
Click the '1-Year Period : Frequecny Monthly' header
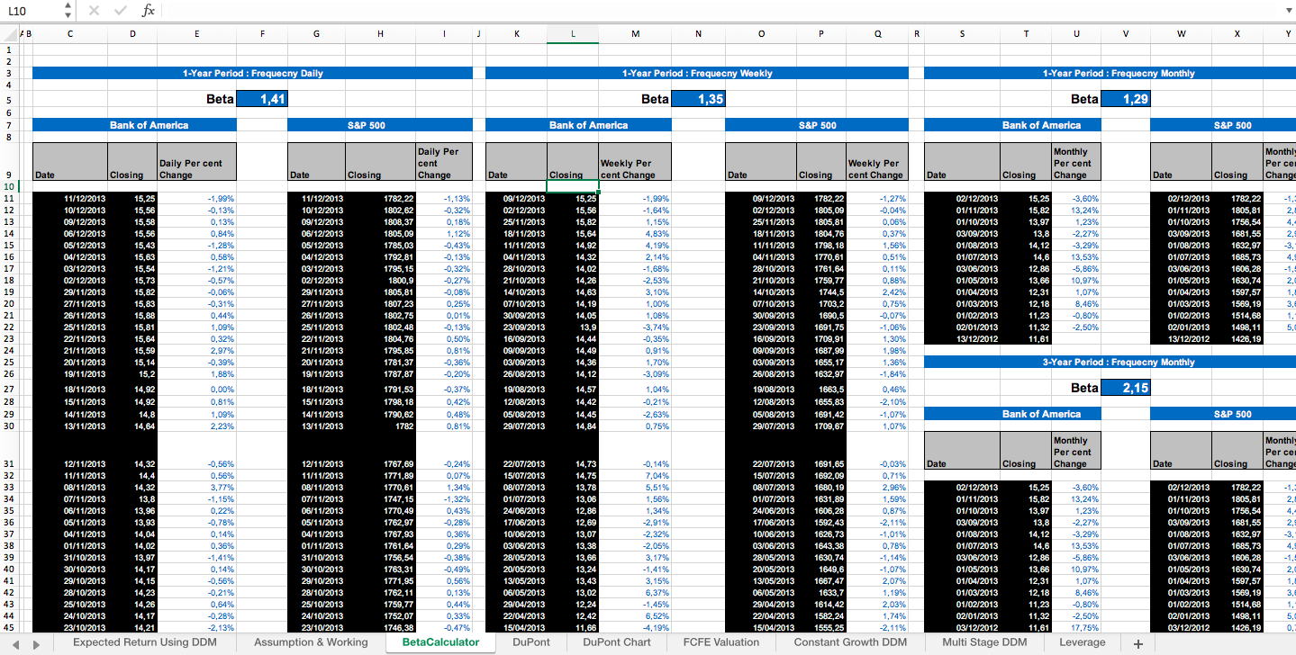pyautogui.click(x=1119, y=73)
